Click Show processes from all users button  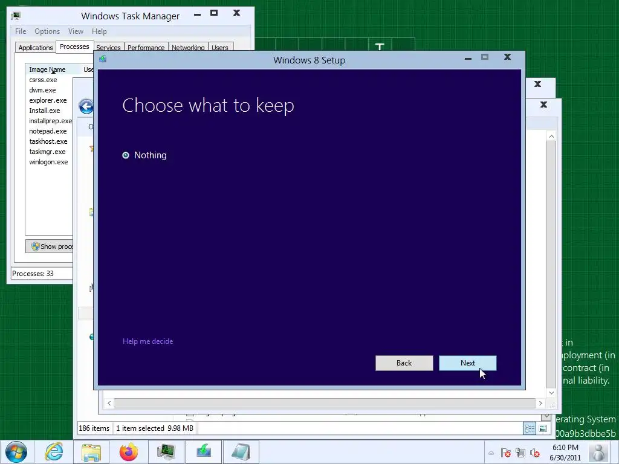click(50, 246)
